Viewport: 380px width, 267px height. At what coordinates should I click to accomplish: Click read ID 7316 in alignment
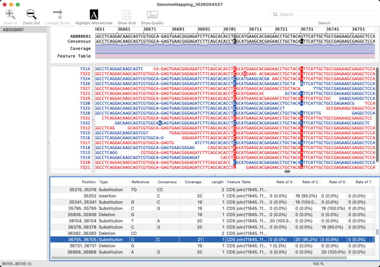pyautogui.click(x=85, y=138)
